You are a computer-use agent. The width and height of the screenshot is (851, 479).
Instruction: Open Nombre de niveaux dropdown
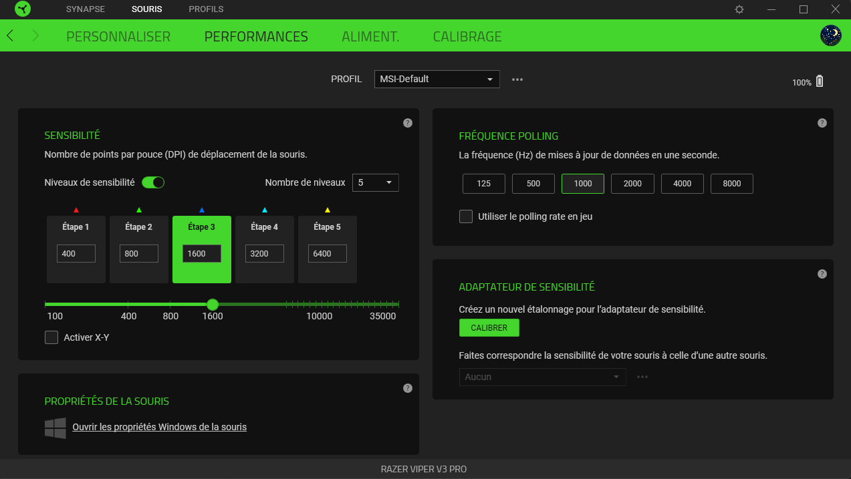(x=376, y=182)
